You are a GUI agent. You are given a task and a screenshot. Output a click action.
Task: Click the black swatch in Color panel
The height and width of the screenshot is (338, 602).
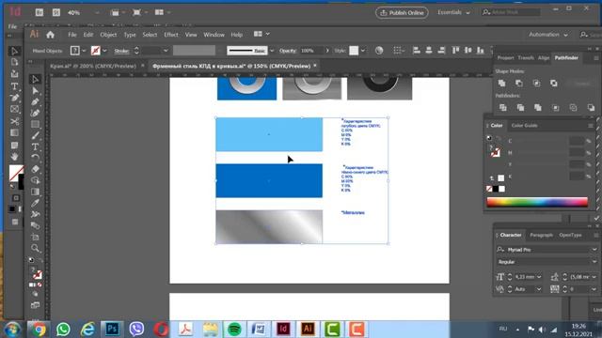pyautogui.click(x=496, y=189)
